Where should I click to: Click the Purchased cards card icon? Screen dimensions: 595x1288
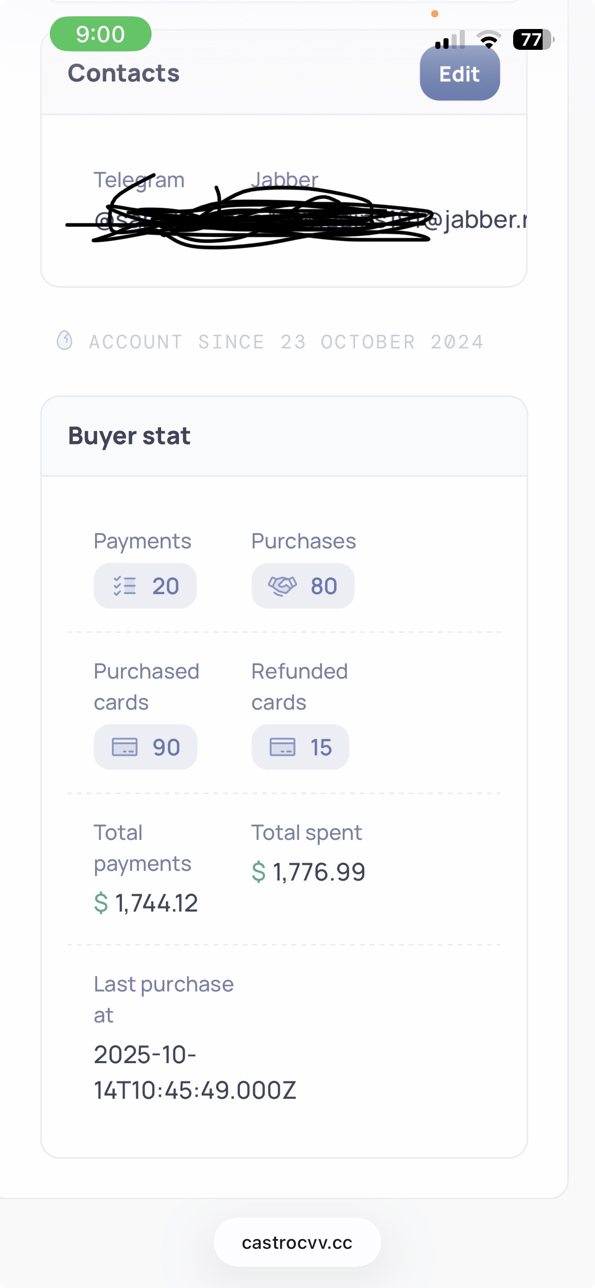(x=125, y=747)
